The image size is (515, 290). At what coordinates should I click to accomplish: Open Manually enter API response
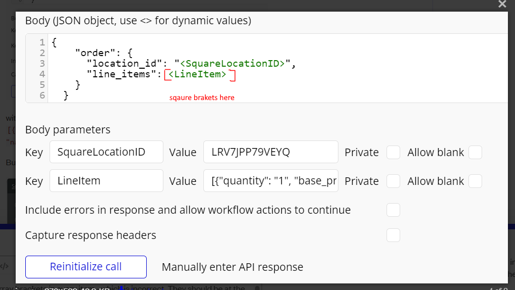232,267
